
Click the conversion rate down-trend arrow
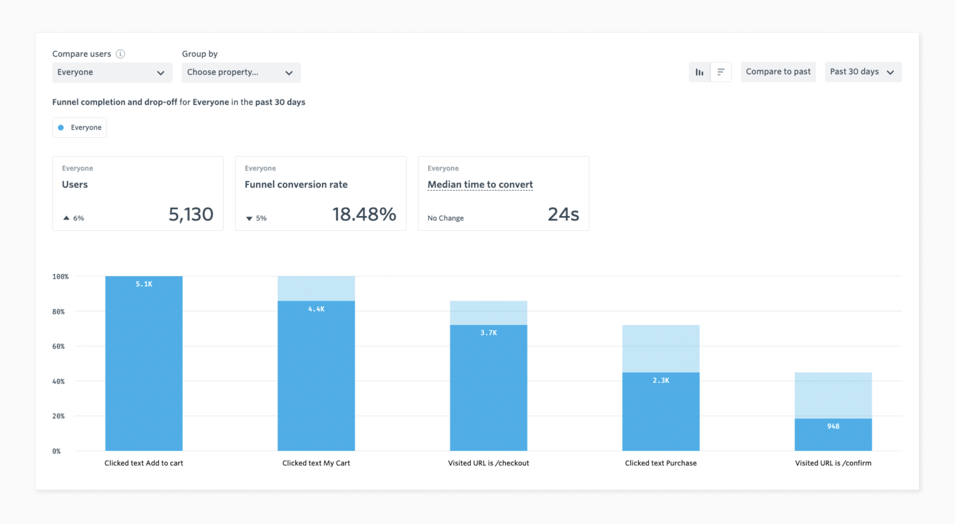pyautogui.click(x=249, y=218)
